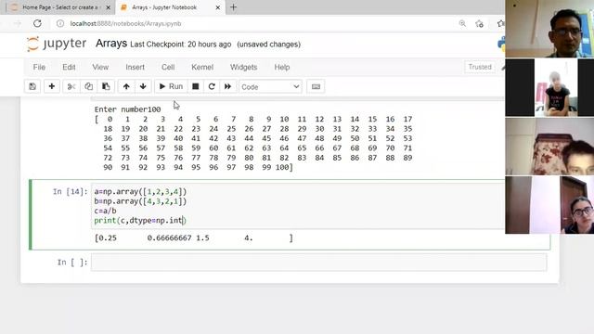The height and width of the screenshot is (334, 594).
Task: Open the Edit menu
Action: coord(69,67)
